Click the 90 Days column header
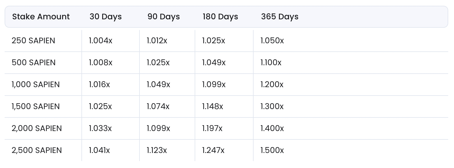The height and width of the screenshot is (168, 454). tap(163, 17)
